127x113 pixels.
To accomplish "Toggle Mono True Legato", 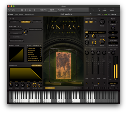I will (x=36, y=30).
